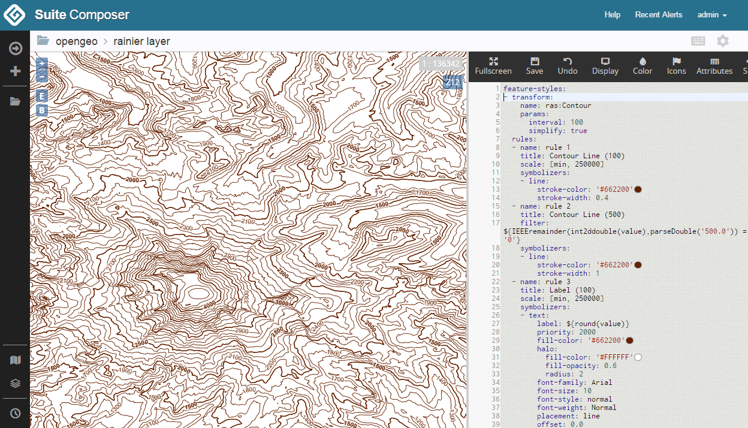Open the Help menu
Image resolution: width=748 pixels, height=428 pixels.
(612, 15)
